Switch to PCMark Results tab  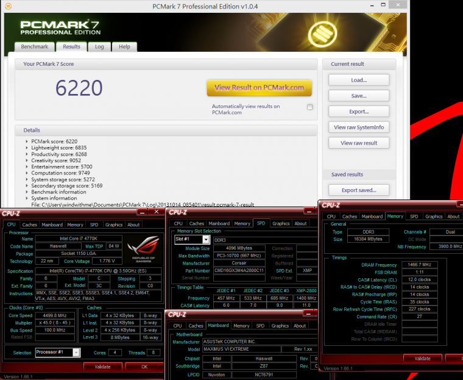pos(71,47)
